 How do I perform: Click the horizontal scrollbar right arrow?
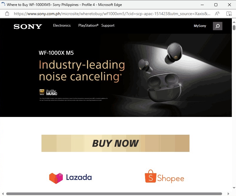pyautogui.click(x=229, y=194)
